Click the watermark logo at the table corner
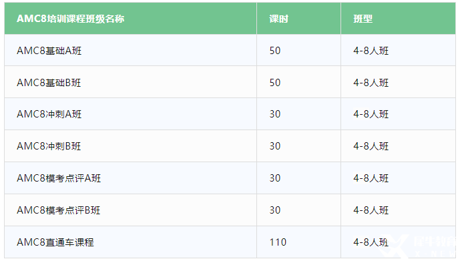The height and width of the screenshot is (263, 460). (418, 246)
